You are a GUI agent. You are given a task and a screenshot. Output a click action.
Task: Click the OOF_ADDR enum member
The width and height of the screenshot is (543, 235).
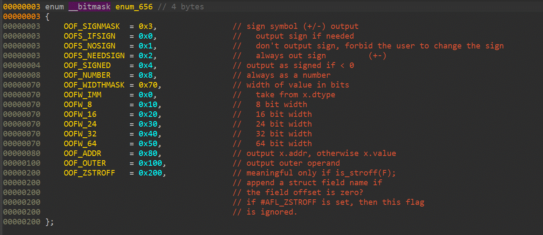(83, 153)
